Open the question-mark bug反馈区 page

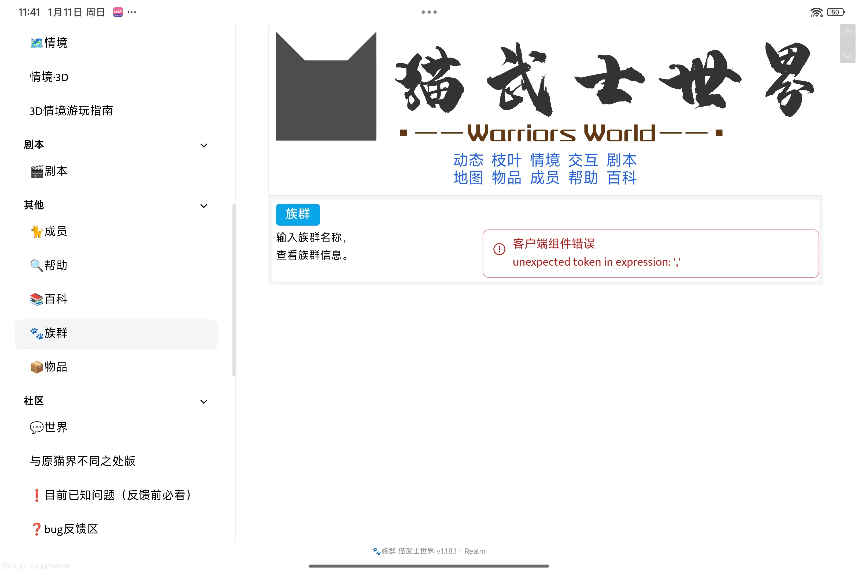coord(65,529)
